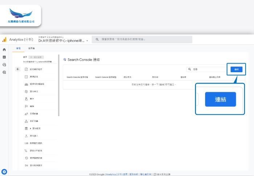Click the Google Analytics logo
Viewport: 254px width, 176px height.
pos(4,40)
